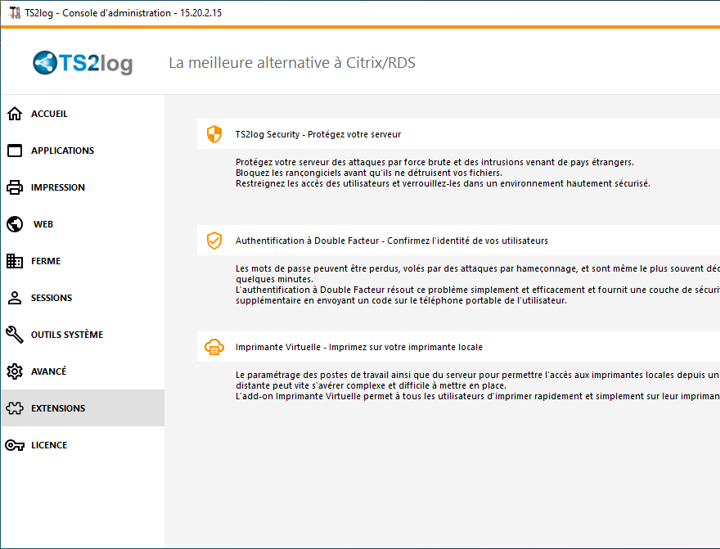
Task: Go to the AVANCÉ section
Action: pos(83,371)
